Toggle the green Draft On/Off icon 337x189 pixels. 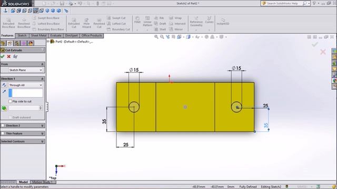tap(4, 108)
